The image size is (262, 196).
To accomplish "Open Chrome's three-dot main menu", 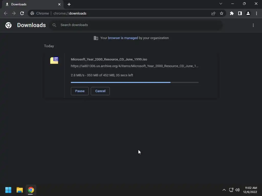I will (x=256, y=13).
